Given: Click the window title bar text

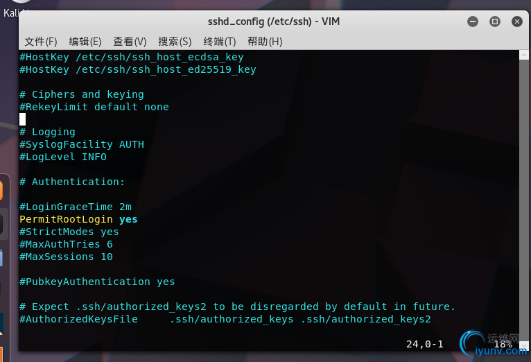Looking at the screenshot, I should click(274, 21).
